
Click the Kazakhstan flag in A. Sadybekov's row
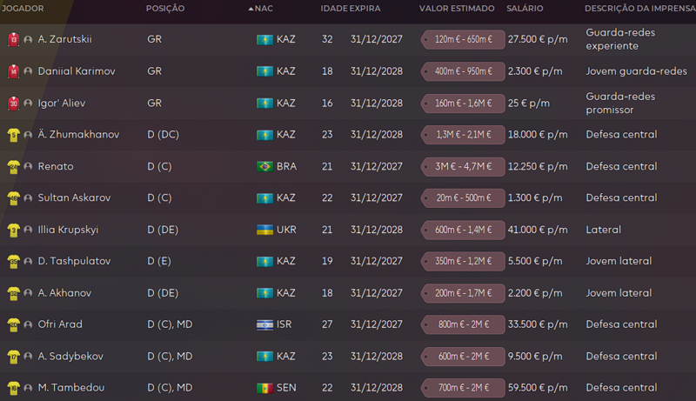pyautogui.click(x=265, y=357)
